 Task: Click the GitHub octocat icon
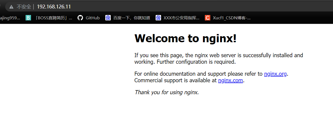(80, 18)
